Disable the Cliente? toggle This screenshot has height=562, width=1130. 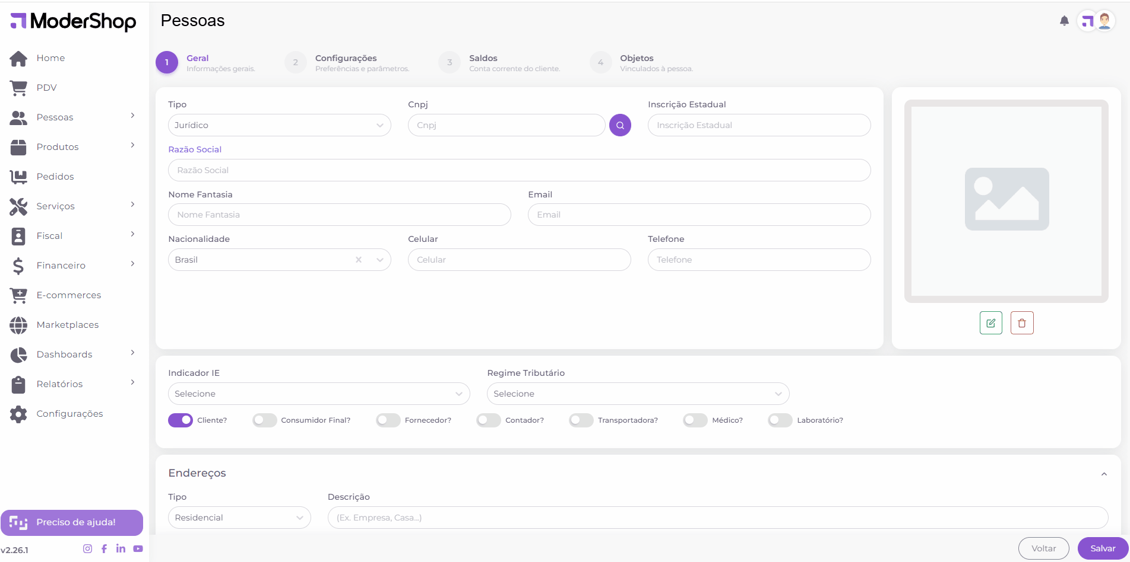click(x=181, y=420)
